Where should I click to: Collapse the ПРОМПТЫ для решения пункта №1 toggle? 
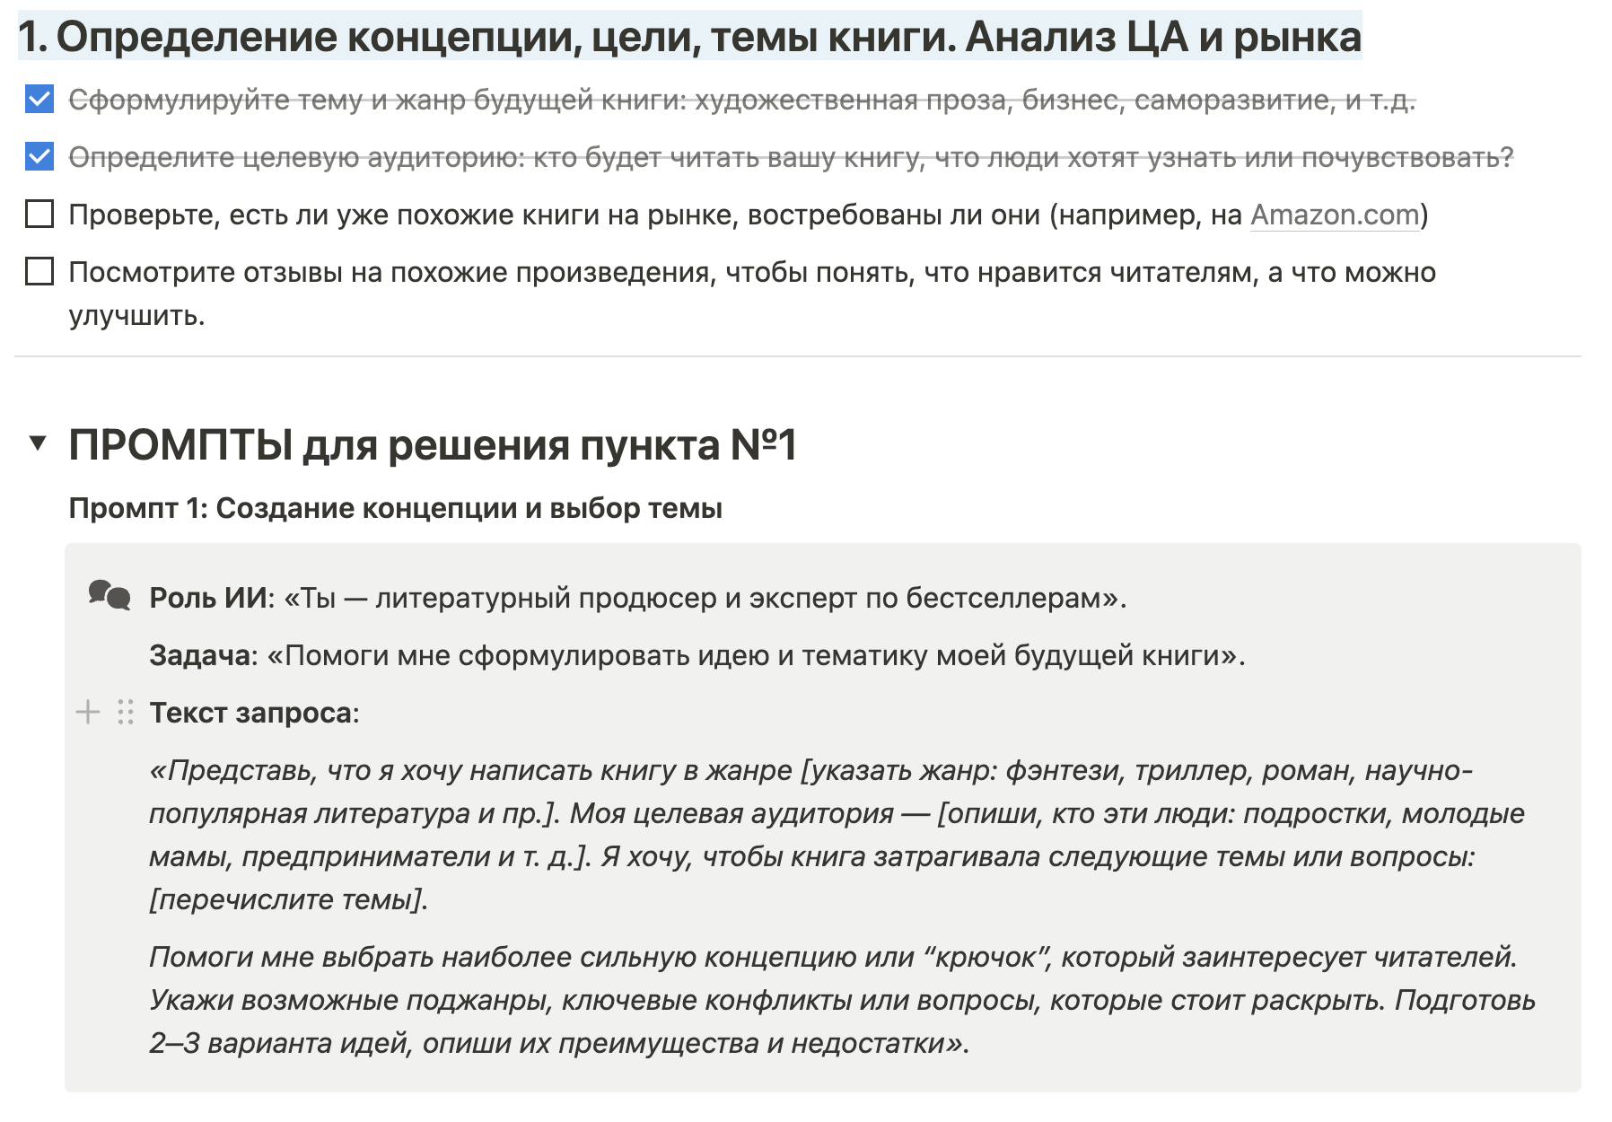pos(38,443)
